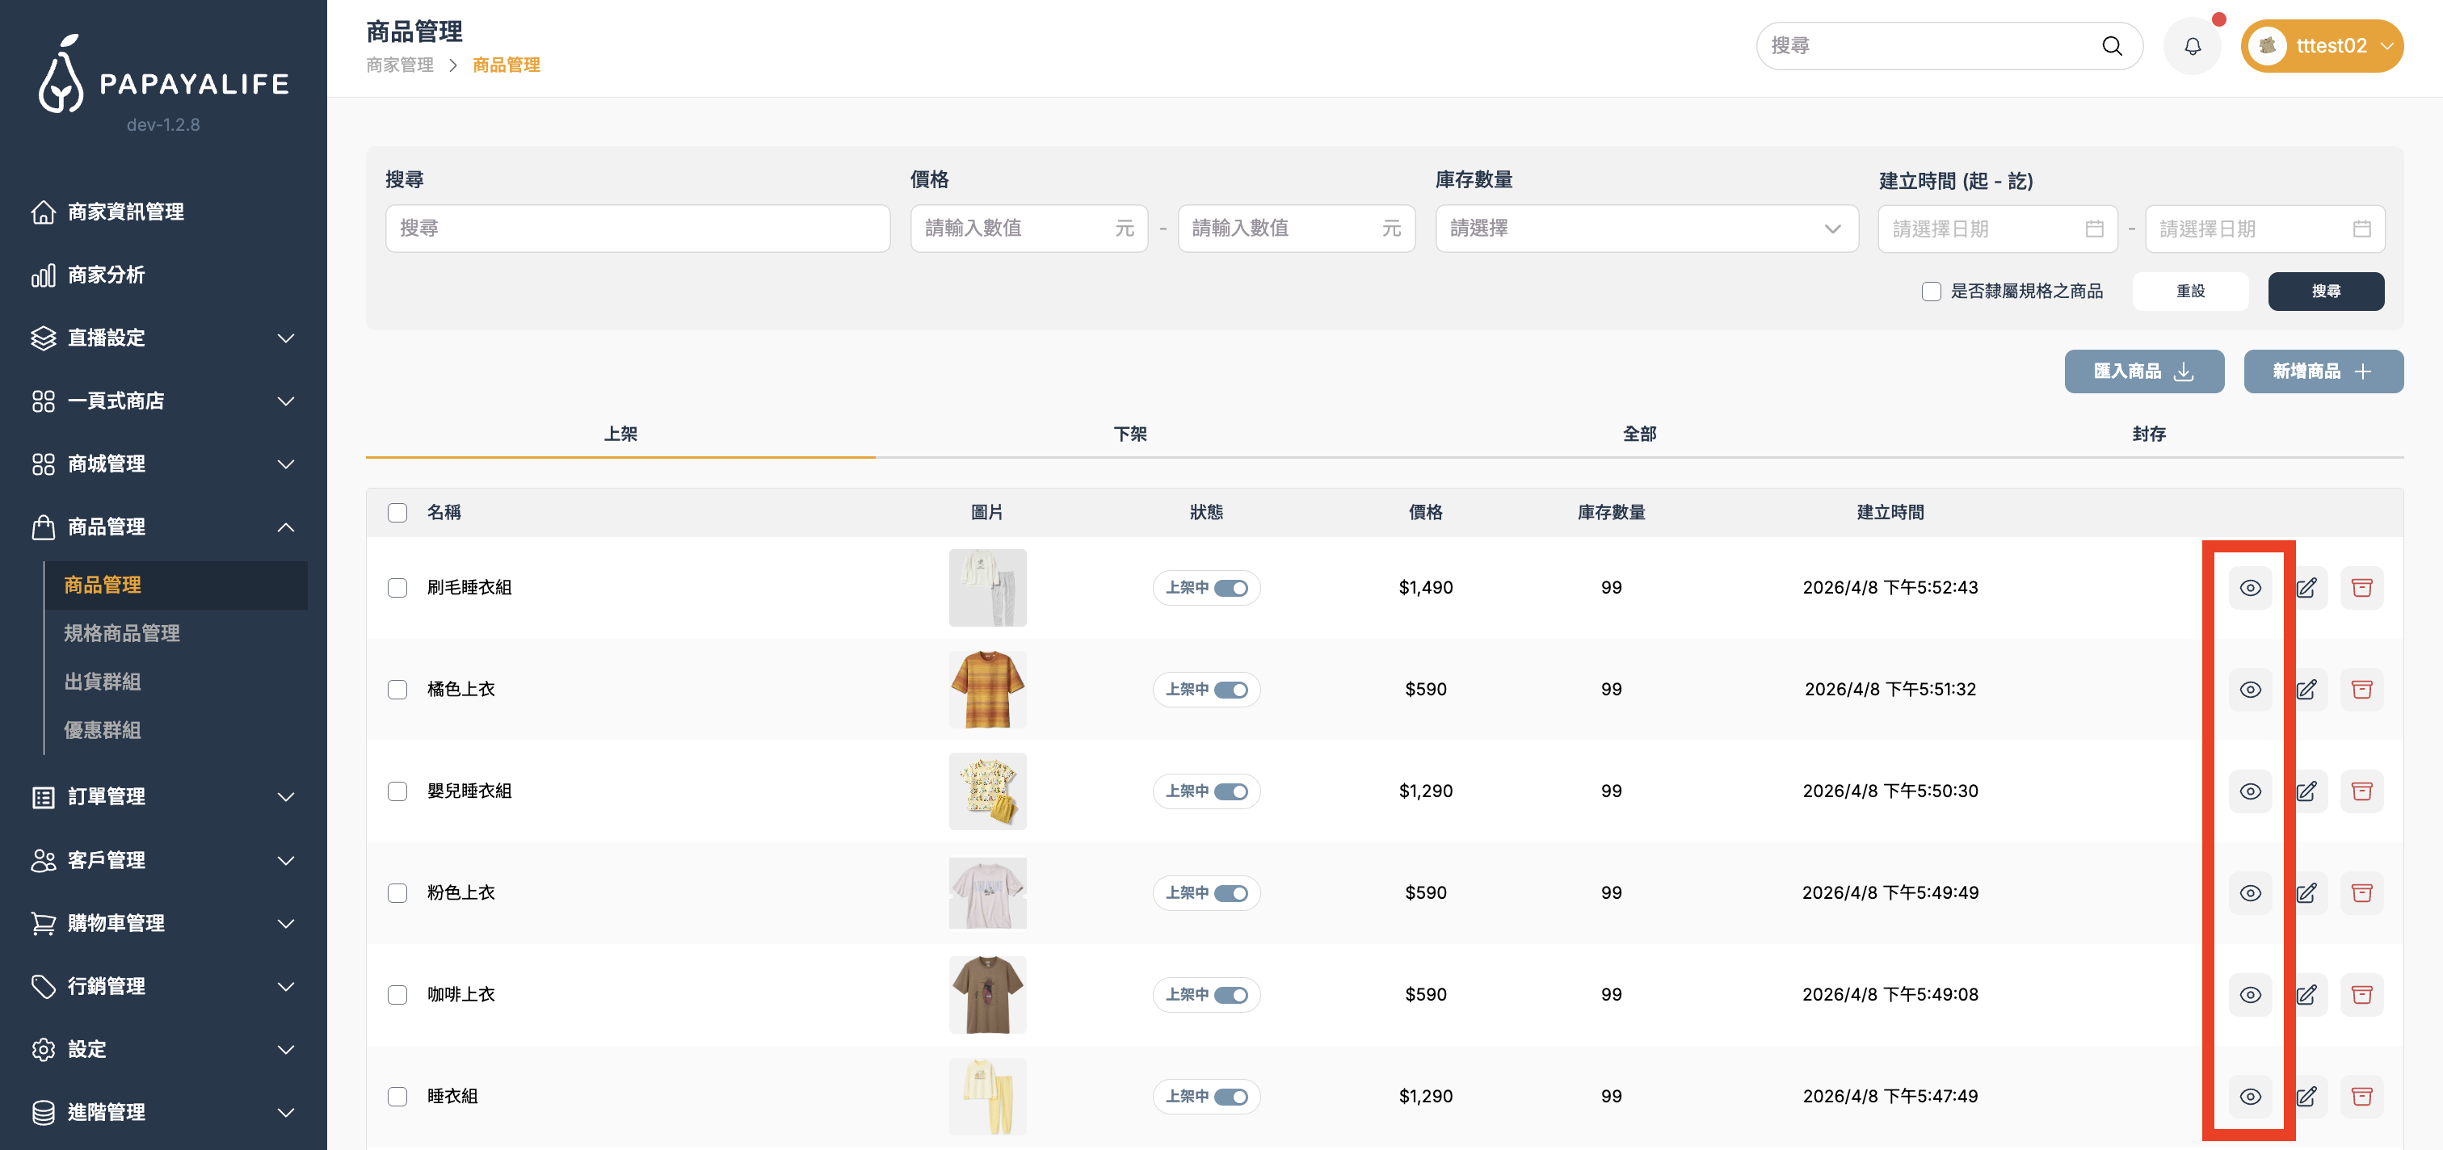Screen dimensions: 2443x1150
Task: View details of 刷毛睡衣組 via eye icon
Action: [x=2250, y=588]
